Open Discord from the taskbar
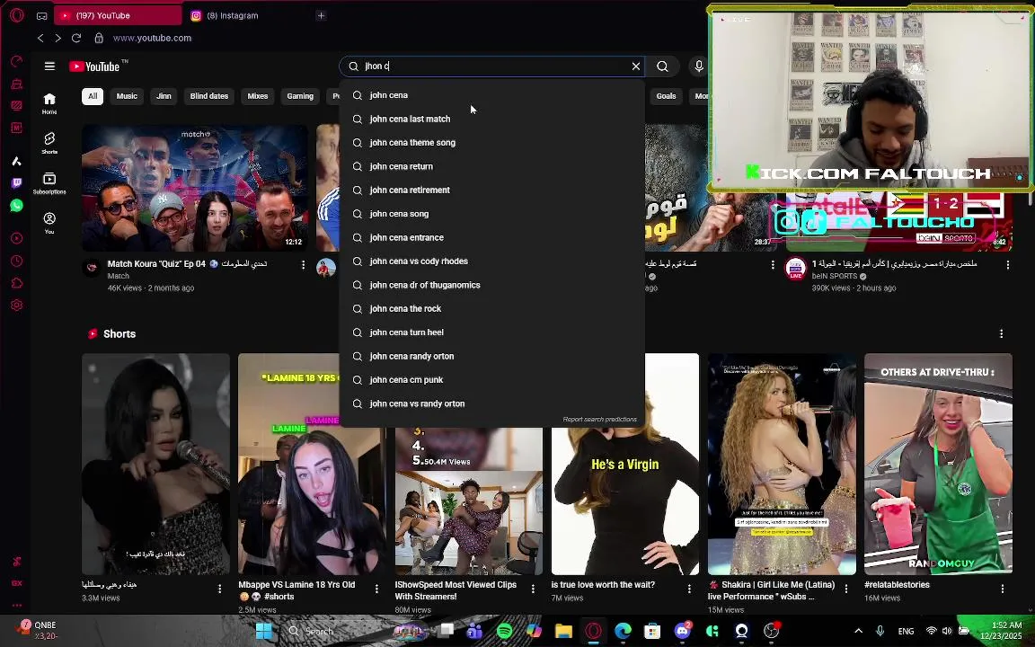 683,631
